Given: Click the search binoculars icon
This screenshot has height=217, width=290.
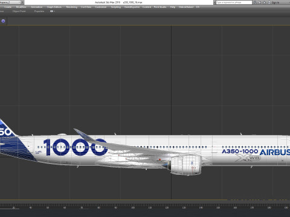Looking at the screenshot, I should pos(255,2).
